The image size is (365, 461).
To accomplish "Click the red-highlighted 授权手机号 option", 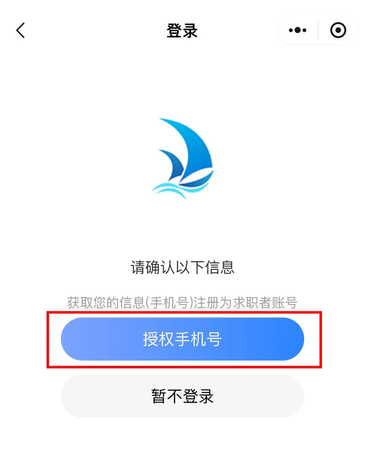I will (182, 339).
